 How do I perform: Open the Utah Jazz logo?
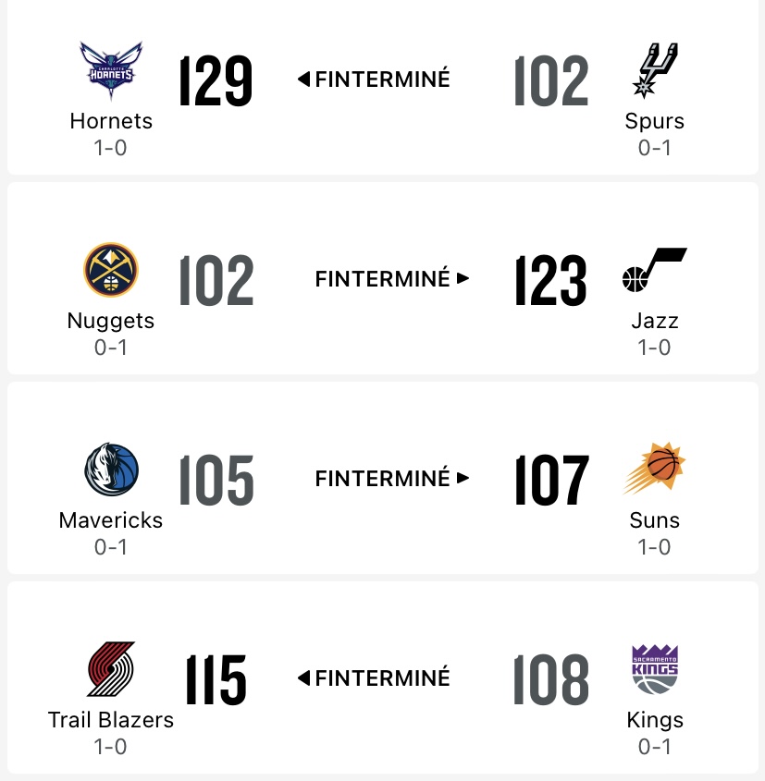pyautogui.click(x=654, y=270)
